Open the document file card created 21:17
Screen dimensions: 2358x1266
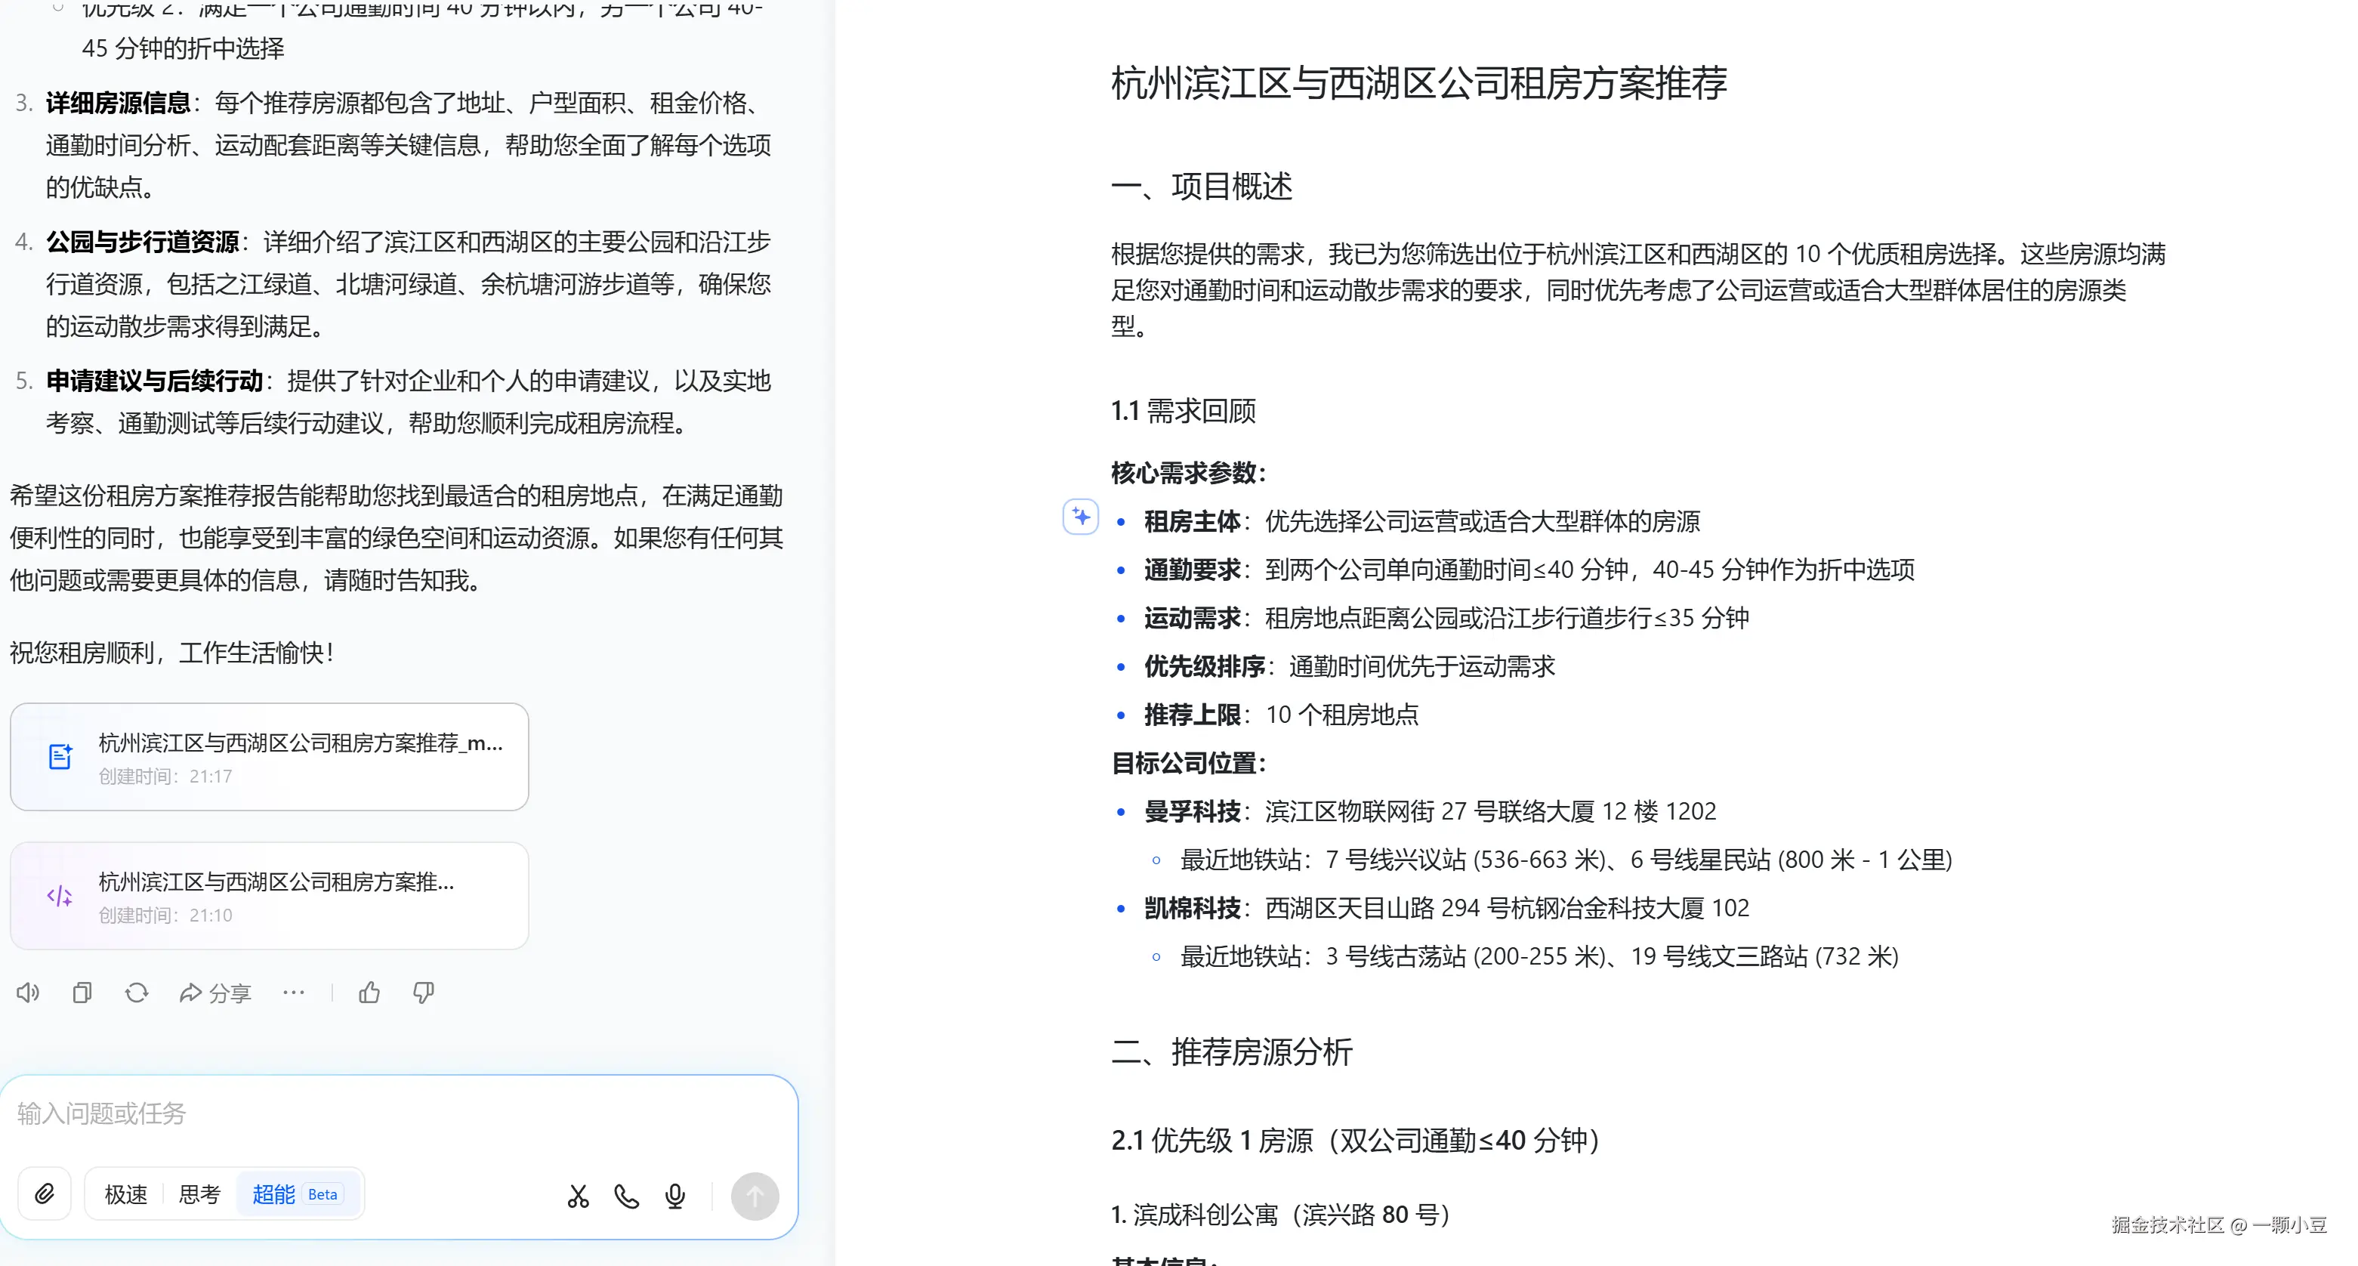[269, 756]
